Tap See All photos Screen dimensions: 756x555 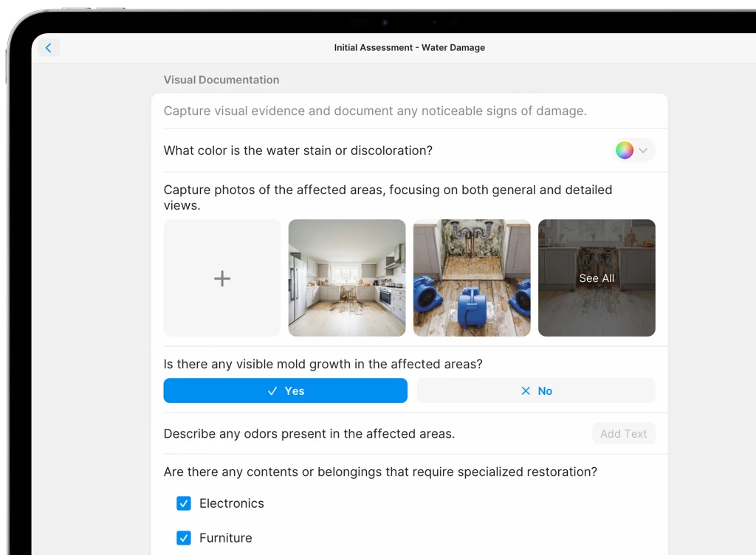597,278
